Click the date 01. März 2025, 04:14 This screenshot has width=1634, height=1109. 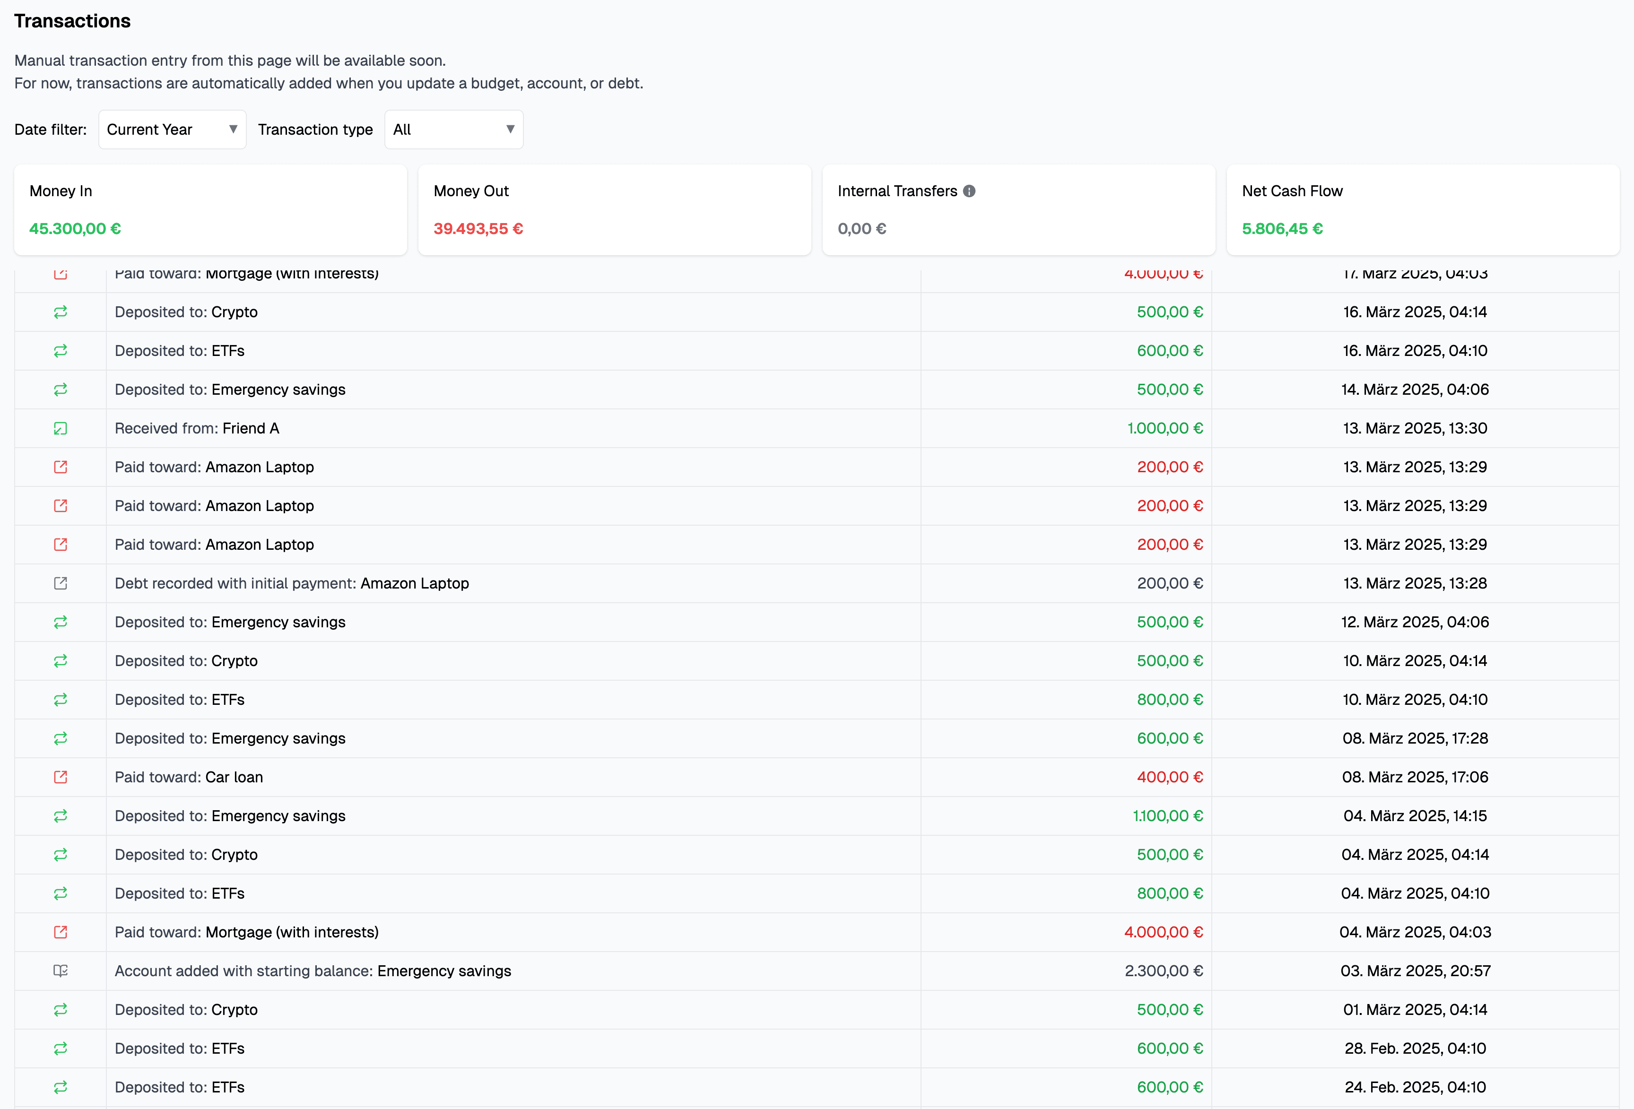(x=1415, y=1010)
